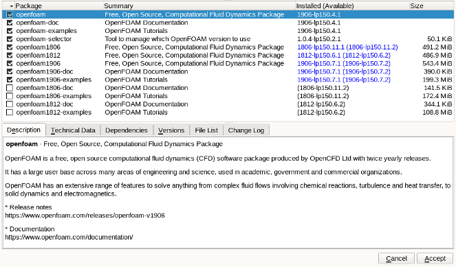Toggle the openfoam1812 checkbox
Image resolution: width=456 pixels, height=267 pixels.
pos(10,55)
